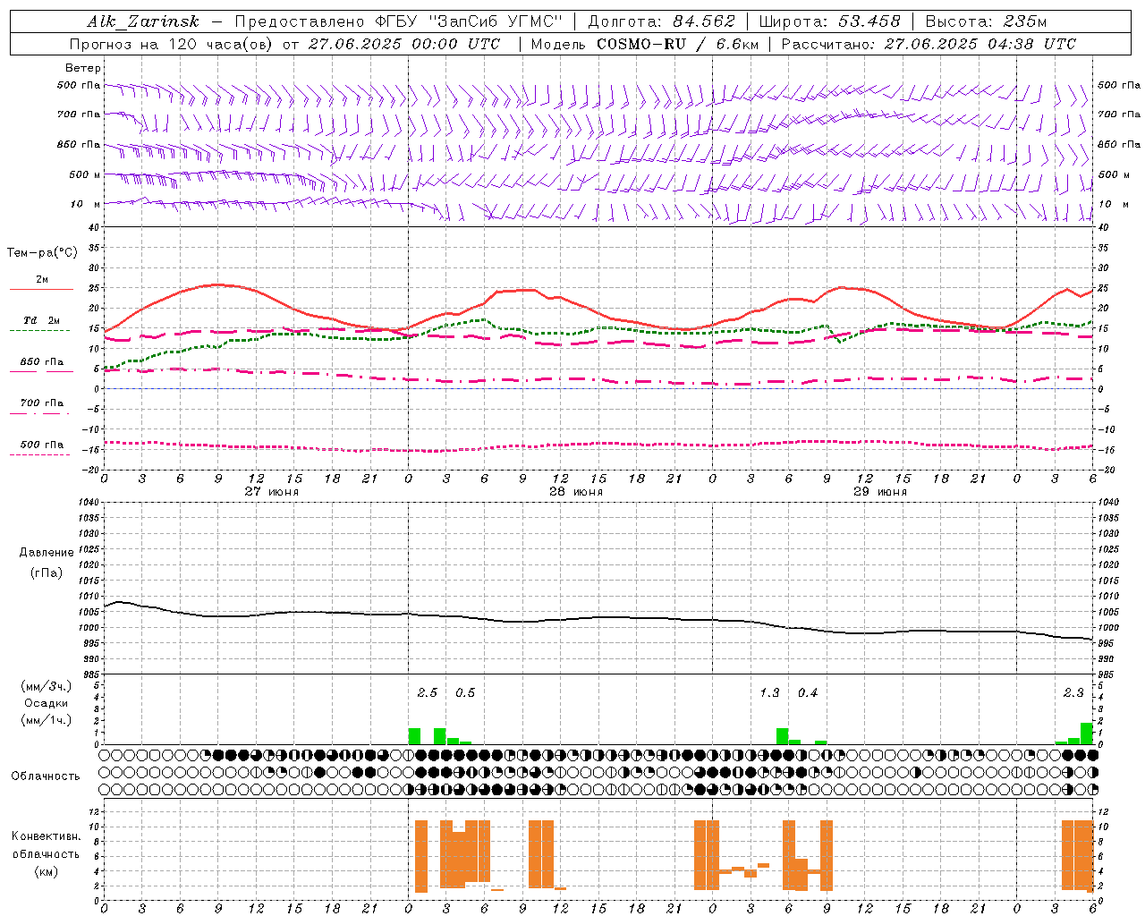Screen dimensions: 1145x916
Task: Click the 29 июня date label
Action: pos(880,491)
